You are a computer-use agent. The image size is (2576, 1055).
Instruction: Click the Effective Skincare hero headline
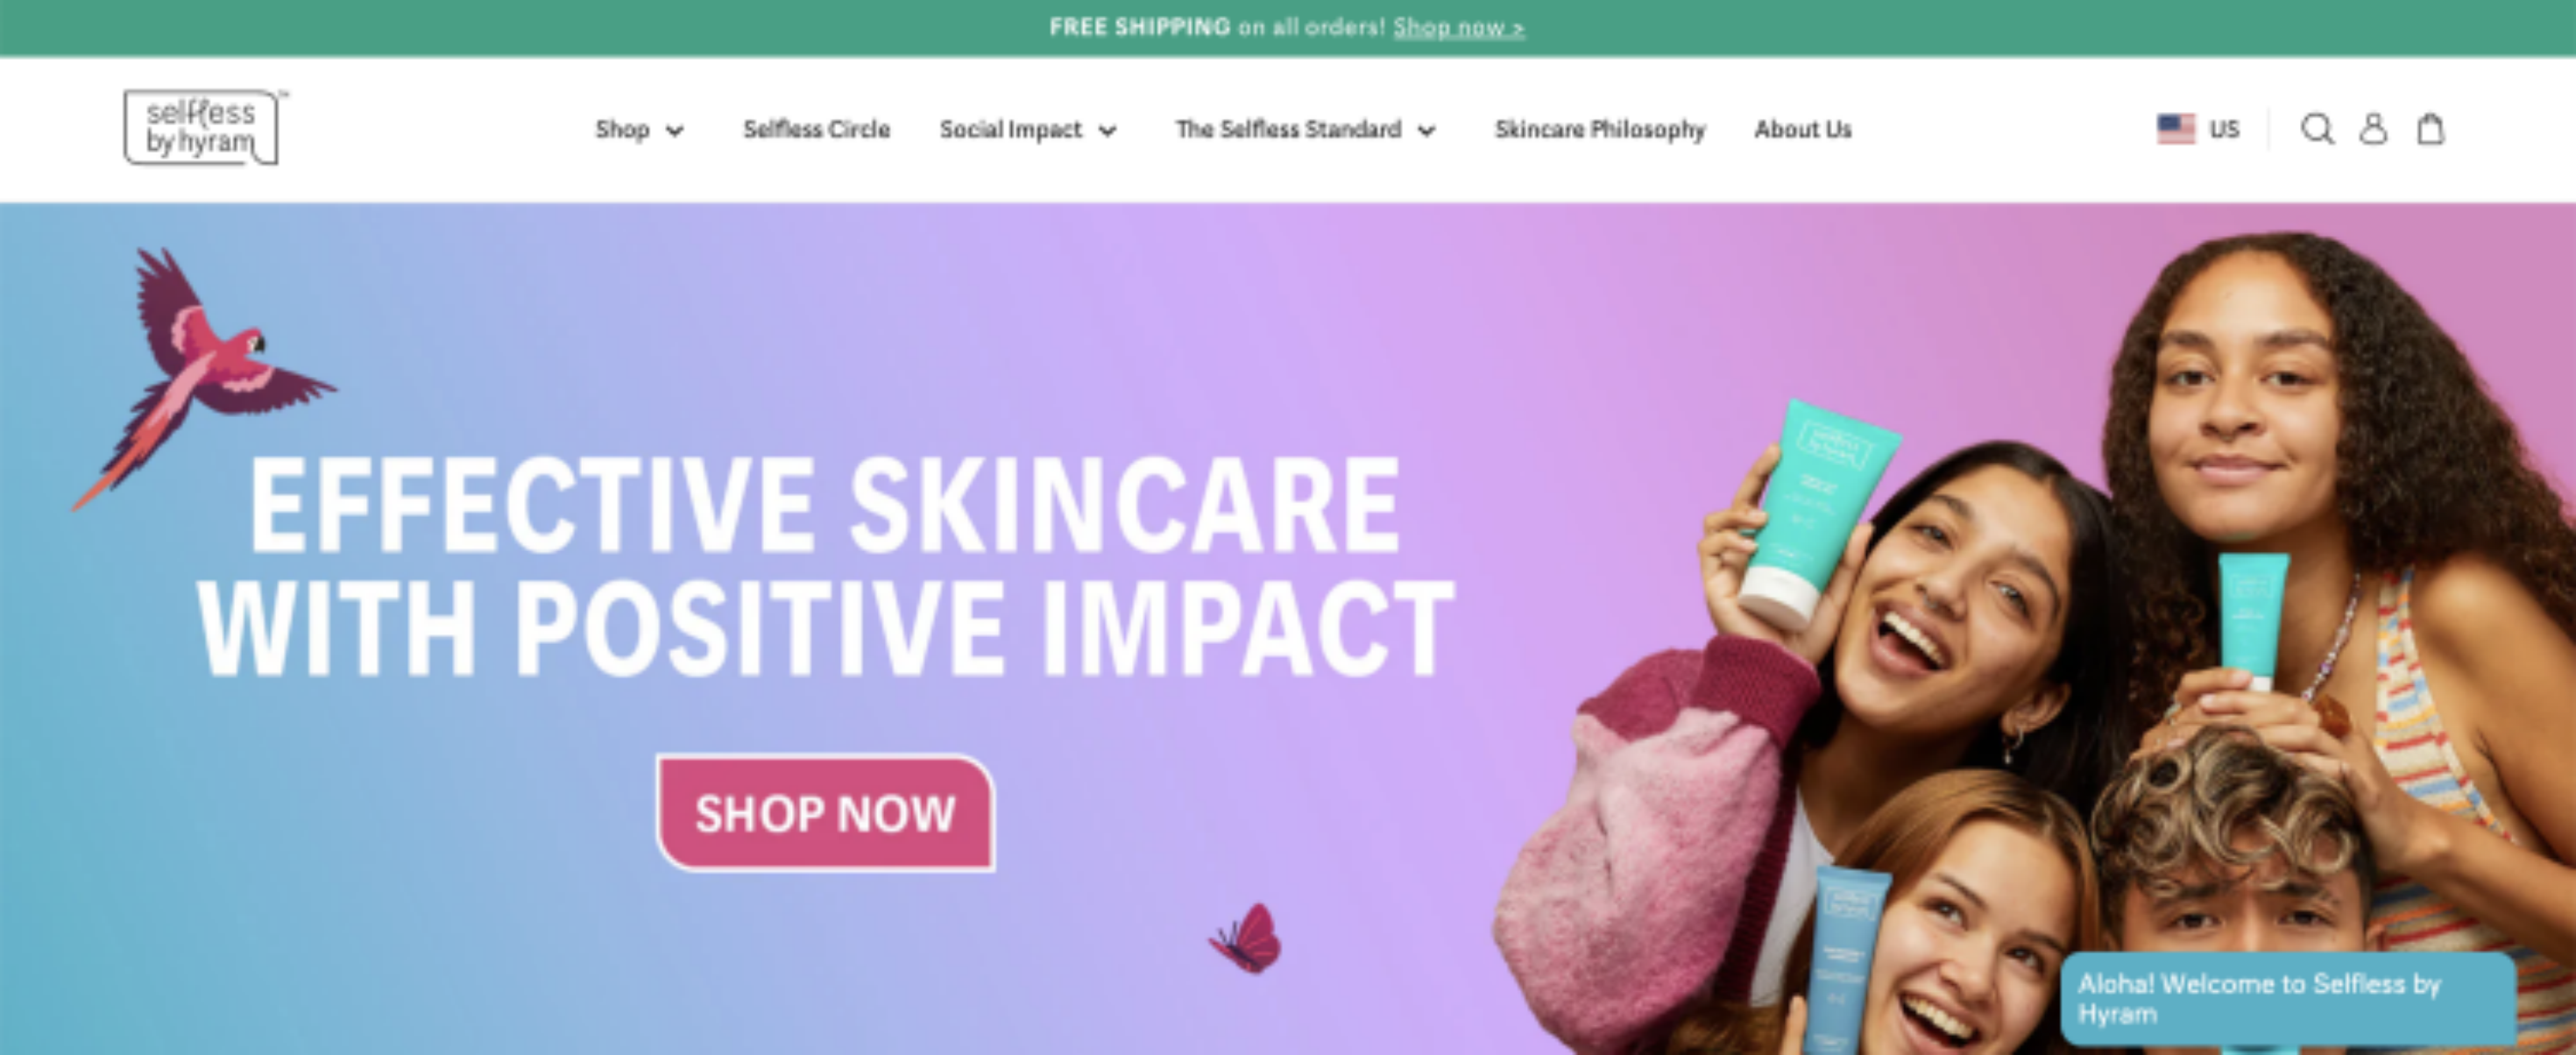pos(825,565)
